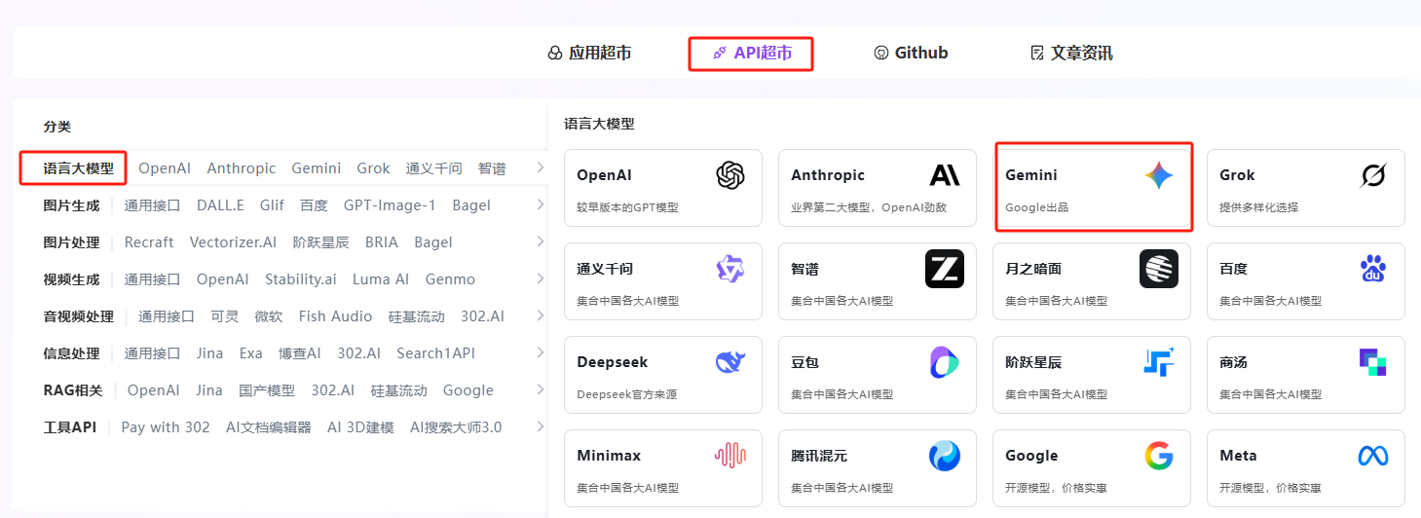
Task: Select the 图片处理 category
Action: tap(72, 242)
